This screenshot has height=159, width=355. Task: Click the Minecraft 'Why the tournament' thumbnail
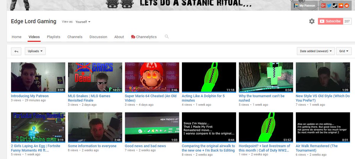pos(266,77)
